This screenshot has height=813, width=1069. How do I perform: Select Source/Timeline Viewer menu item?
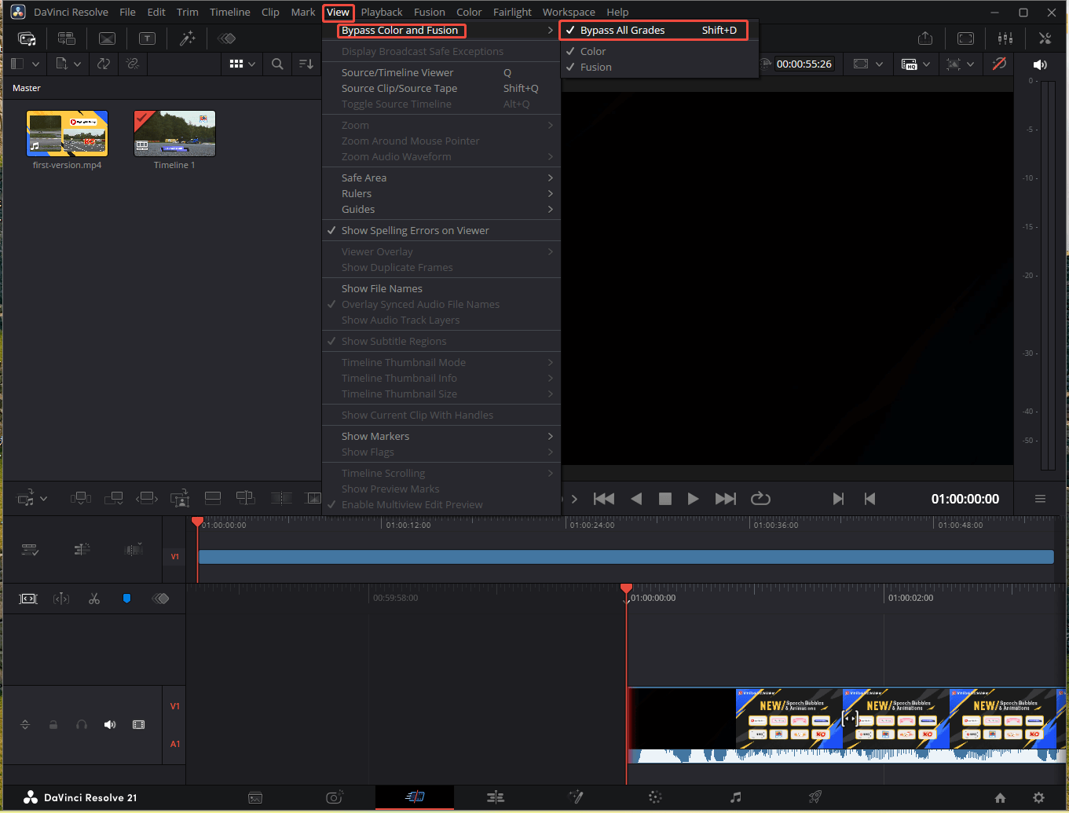(x=441, y=73)
